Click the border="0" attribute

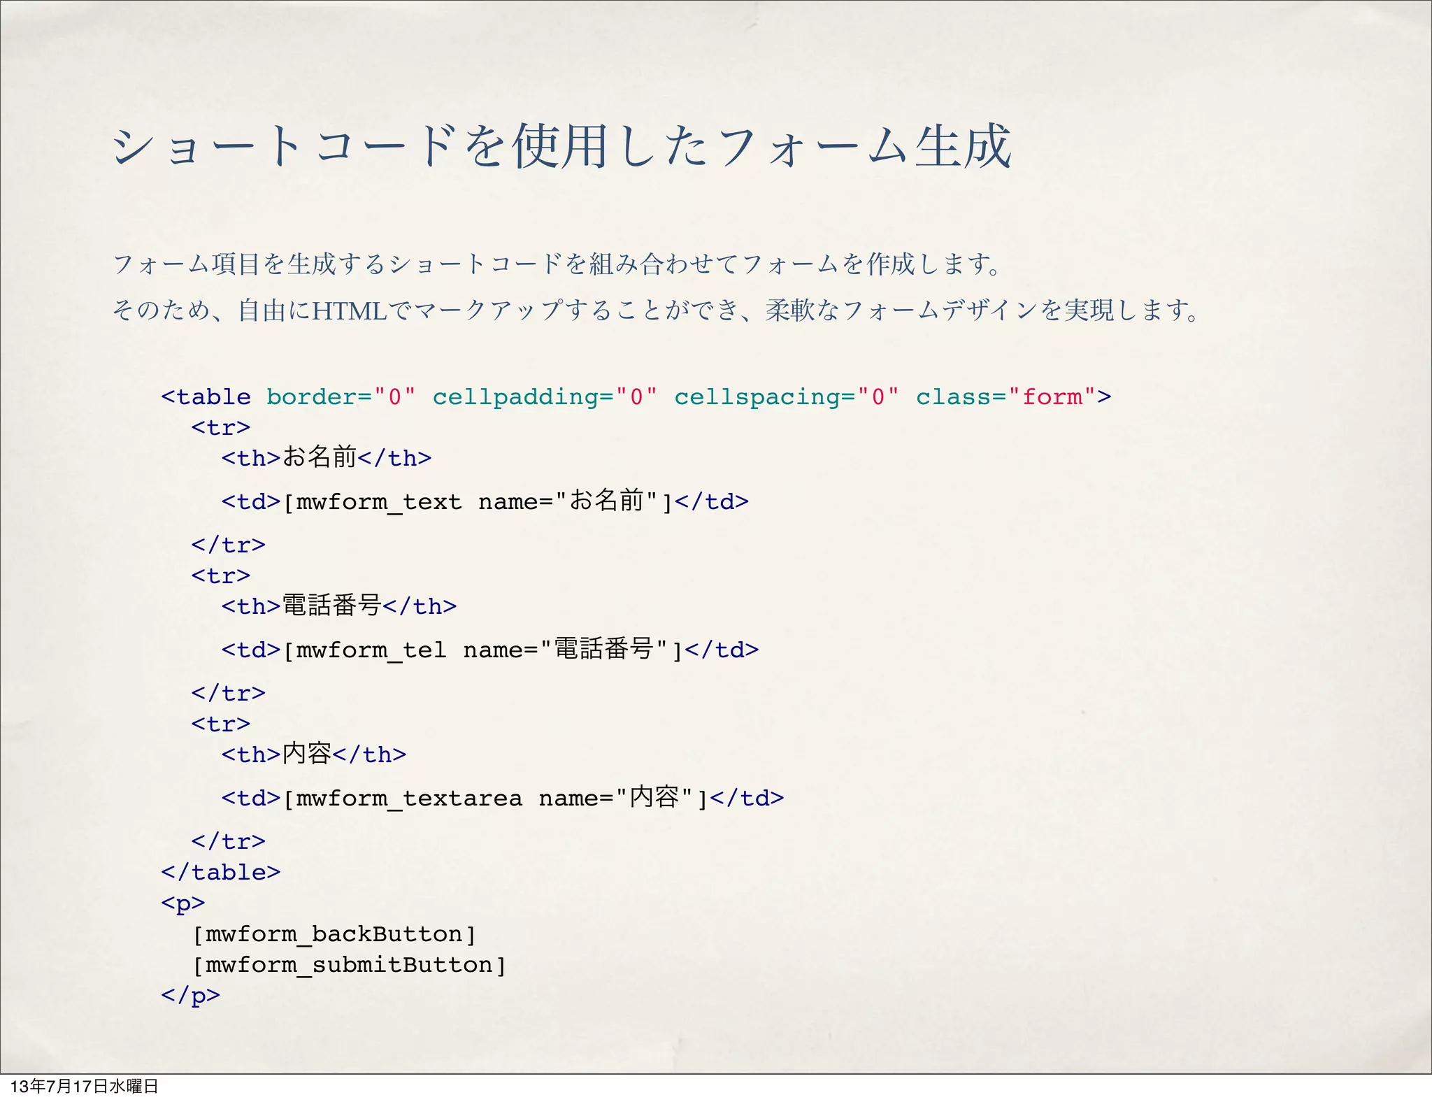tap(341, 396)
